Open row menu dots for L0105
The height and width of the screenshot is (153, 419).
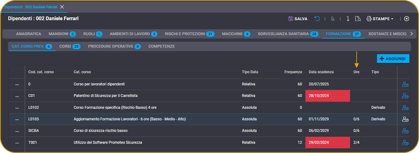[17, 119]
